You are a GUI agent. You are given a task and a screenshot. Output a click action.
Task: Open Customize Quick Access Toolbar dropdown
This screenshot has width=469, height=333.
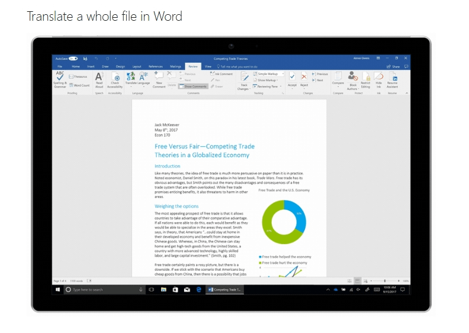pyautogui.click(x=115, y=58)
